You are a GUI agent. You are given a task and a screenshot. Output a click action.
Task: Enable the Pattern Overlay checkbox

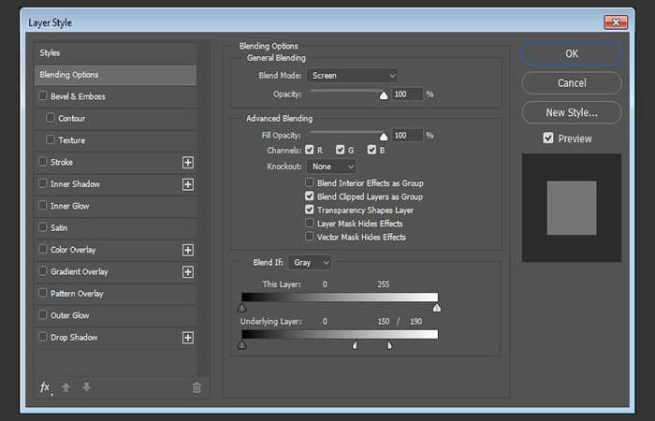pyautogui.click(x=43, y=292)
